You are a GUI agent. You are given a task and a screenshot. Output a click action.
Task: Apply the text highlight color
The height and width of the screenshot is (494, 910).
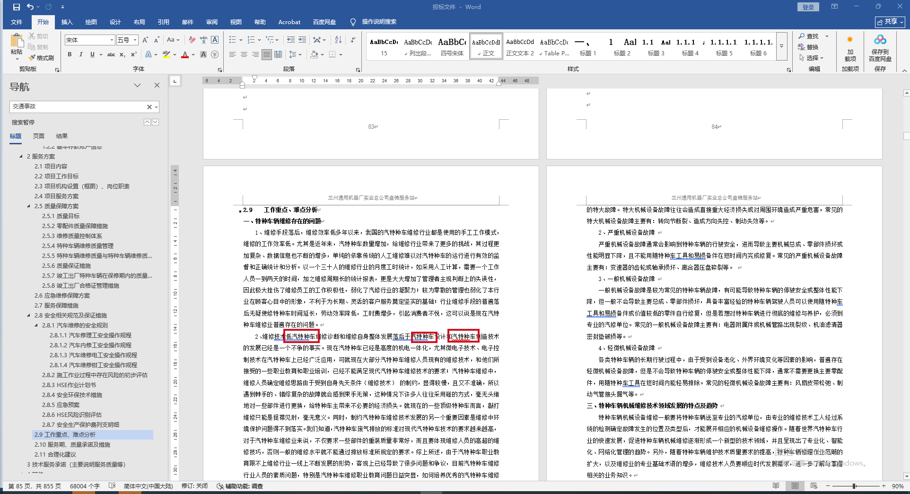[x=166, y=54]
